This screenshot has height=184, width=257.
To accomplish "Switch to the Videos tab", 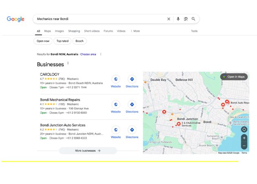I will (x=121, y=31).
